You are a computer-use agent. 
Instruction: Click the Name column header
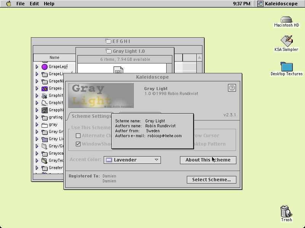point(55,58)
